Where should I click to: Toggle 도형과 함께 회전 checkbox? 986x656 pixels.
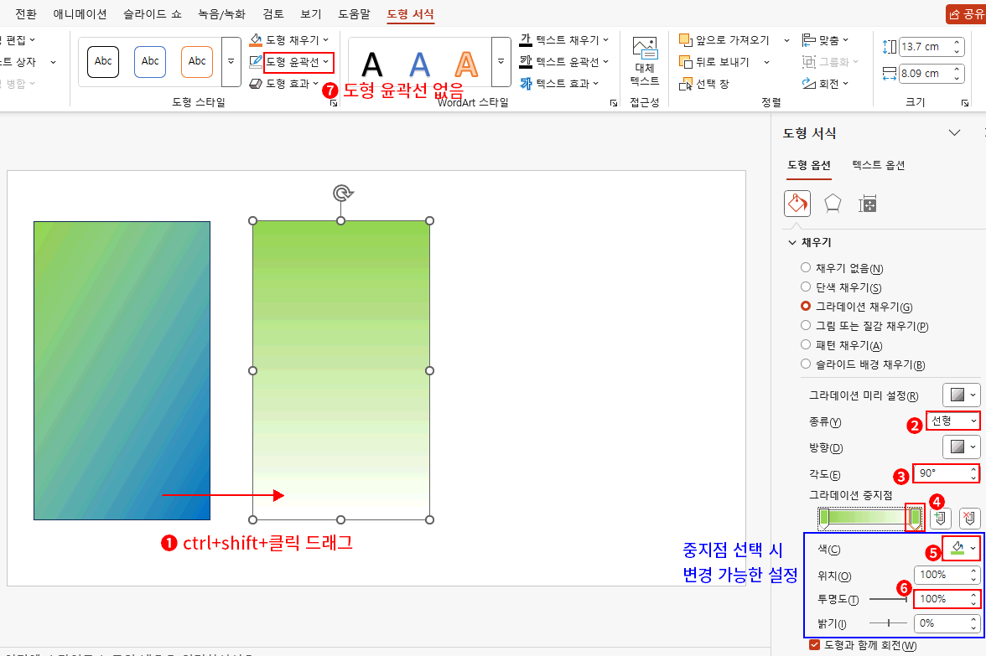pos(814,645)
